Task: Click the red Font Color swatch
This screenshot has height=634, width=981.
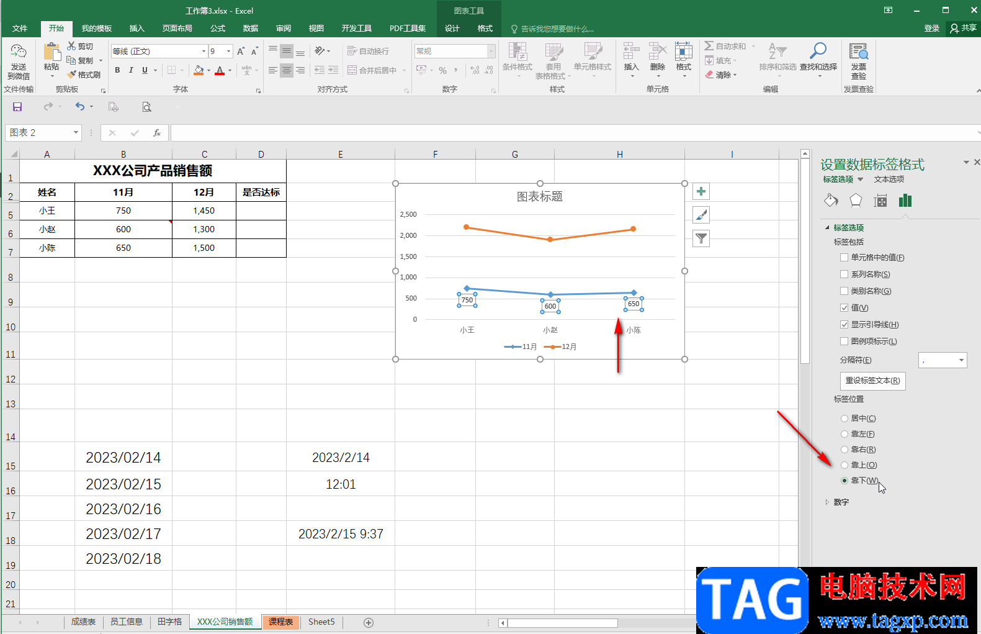Action: coord(220,71)
